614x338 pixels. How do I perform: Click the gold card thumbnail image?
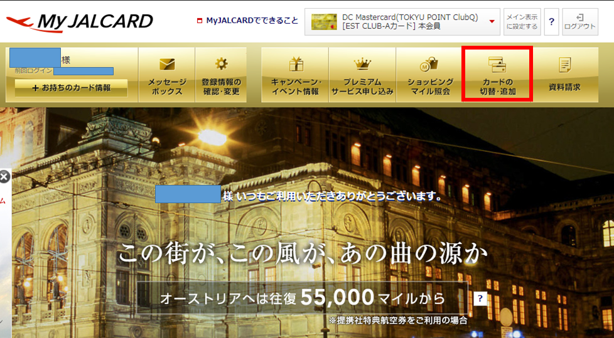pos(325,22)
